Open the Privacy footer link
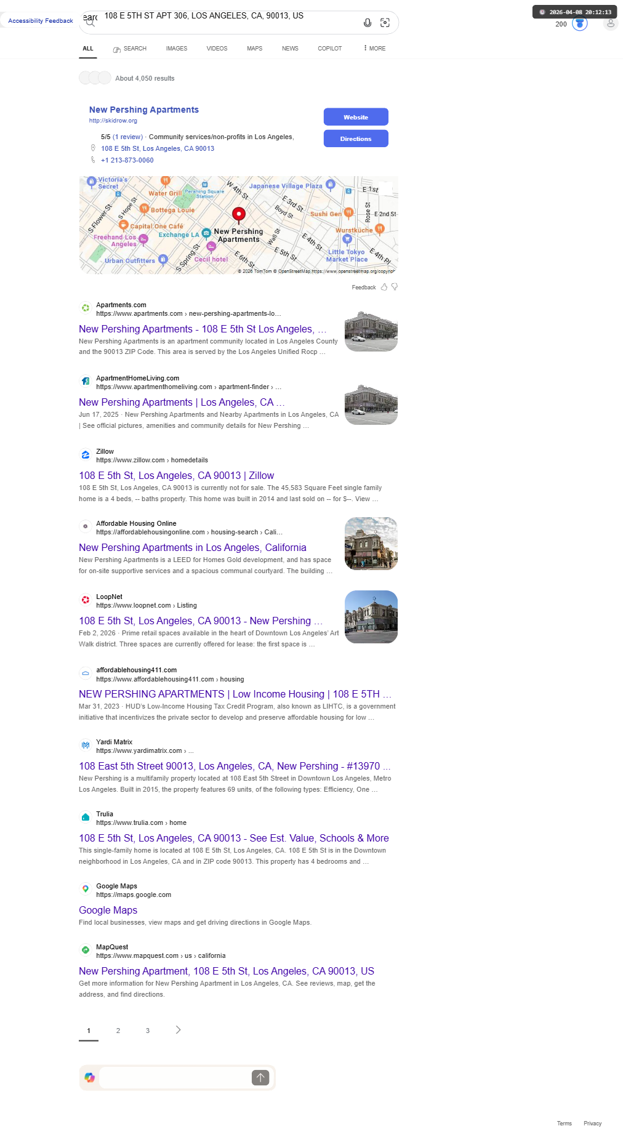Screen dimensions: 623x1134 tap(593, 1124)
